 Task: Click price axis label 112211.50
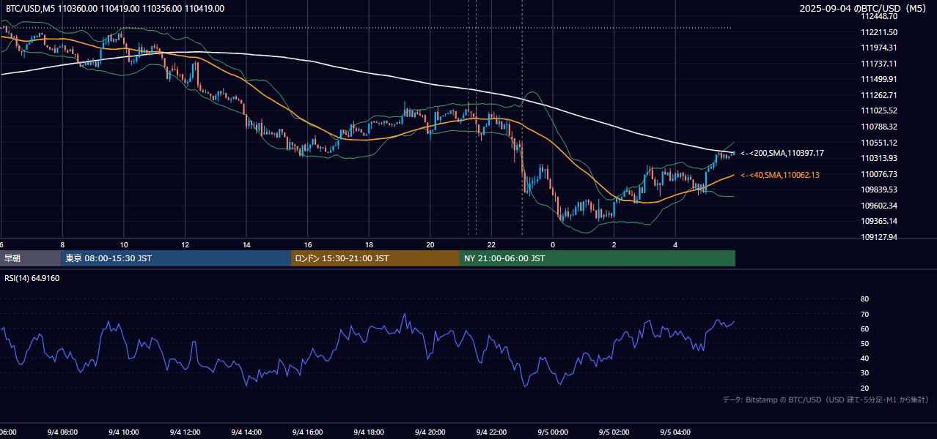coord(879,32)
